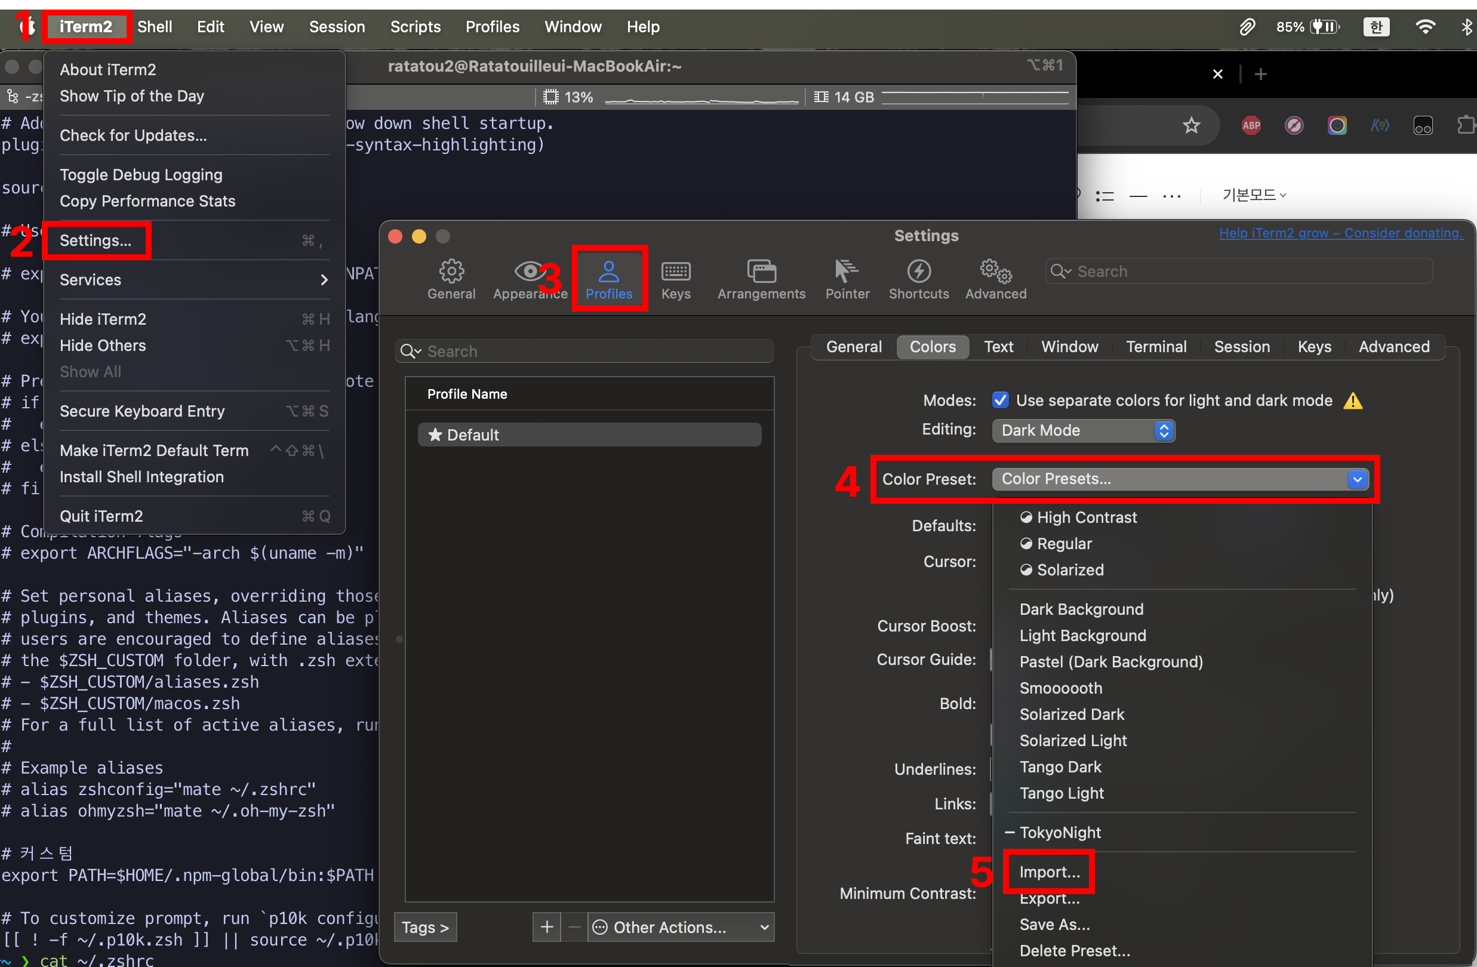Viewport: 1477px width, 967px height.
Task: Open the Other Actions dropdown
Action: (680, 926)
